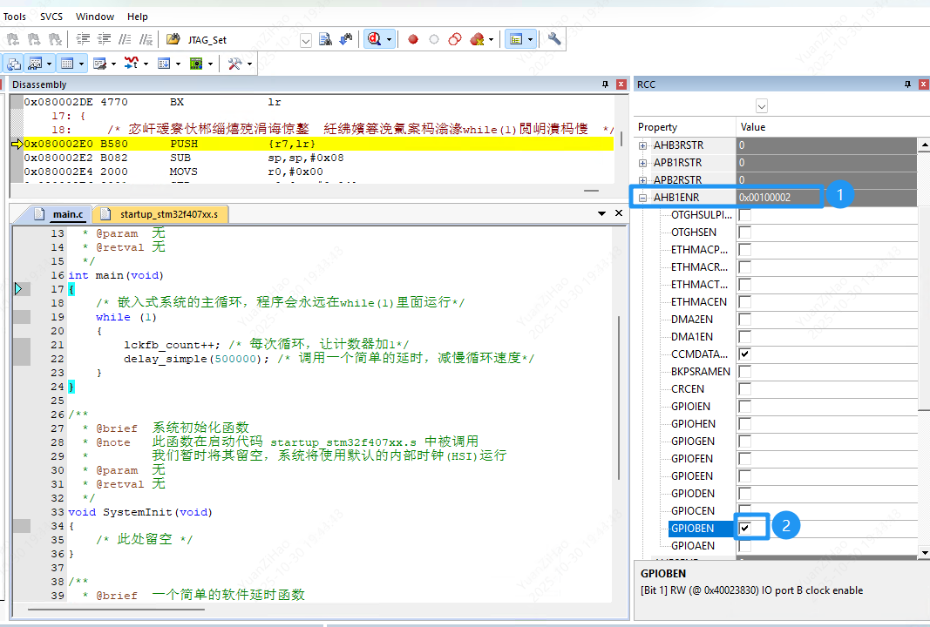
Task: Enable the GPIOAEN checkbox
Action: pos(745,546)
